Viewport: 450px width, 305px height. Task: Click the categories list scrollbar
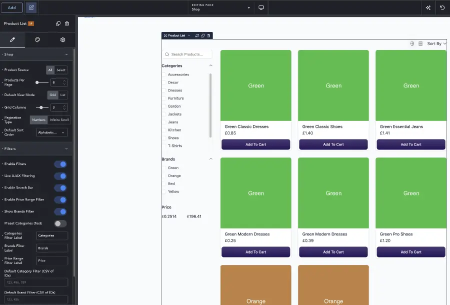pos(210,105)
